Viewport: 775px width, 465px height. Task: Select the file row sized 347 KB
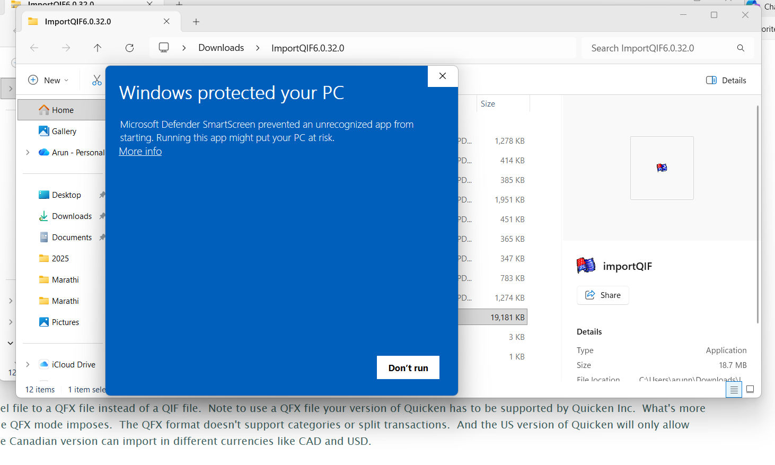(x=492, y=259)
